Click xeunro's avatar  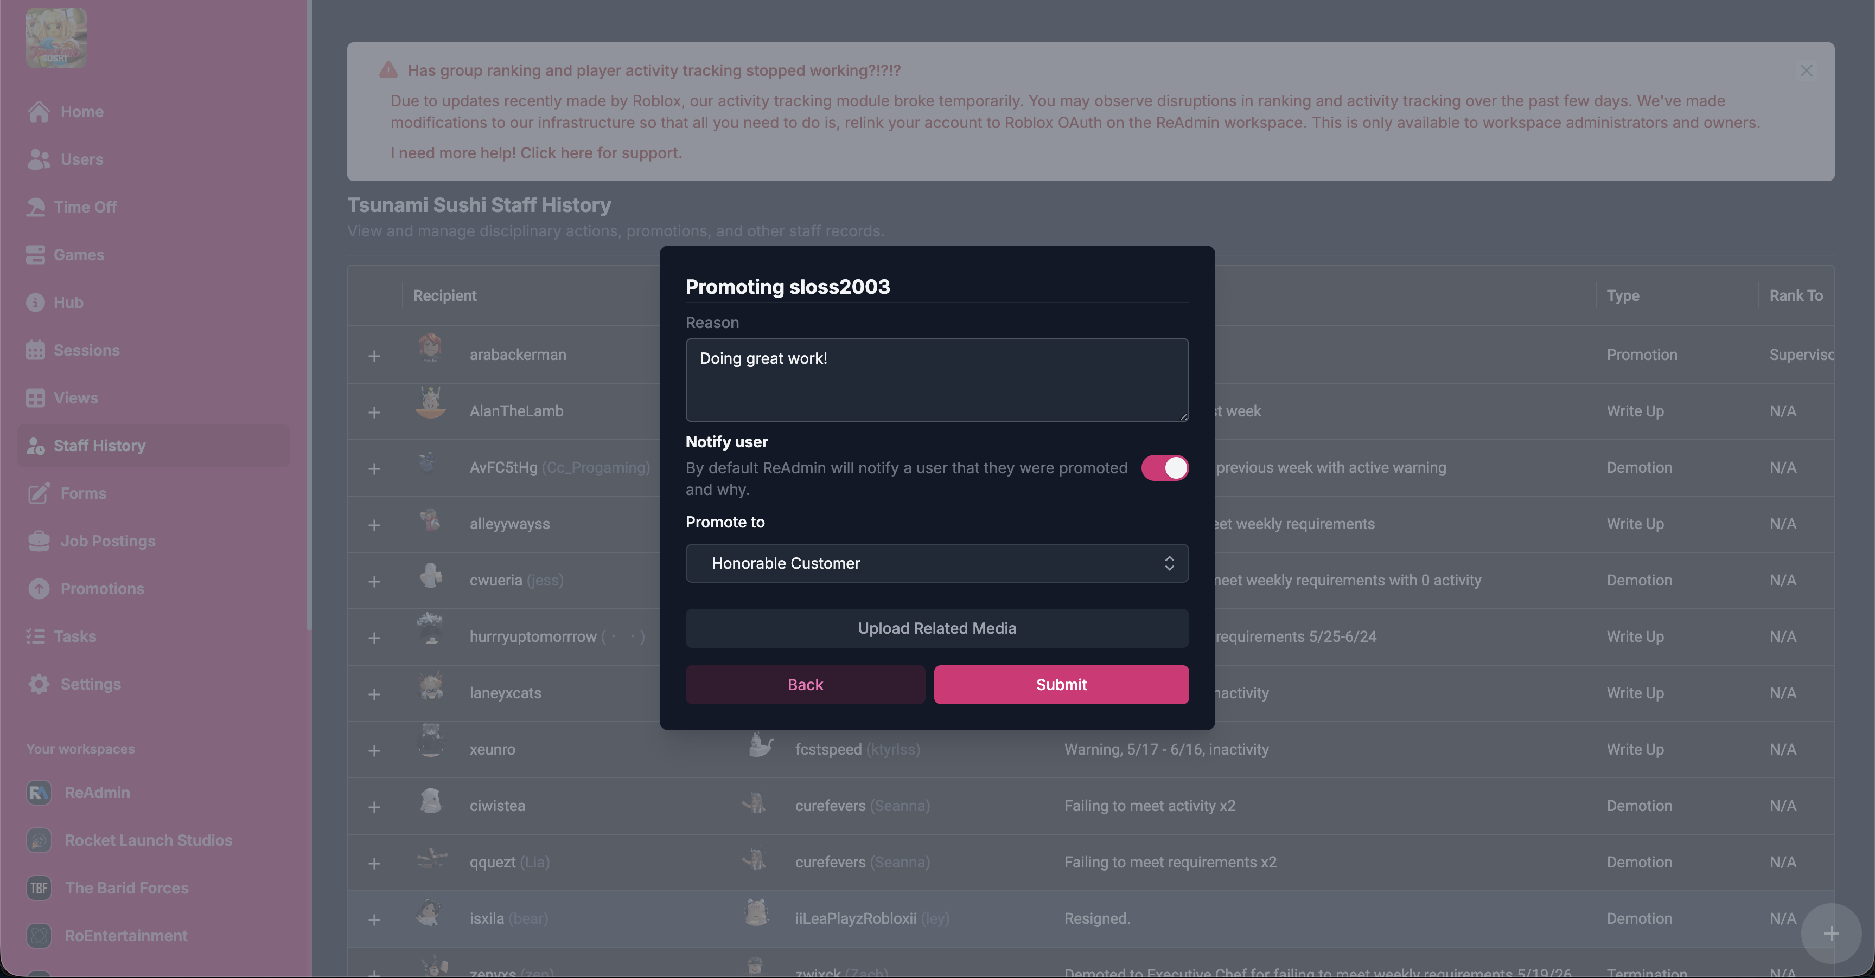(431, 741)
